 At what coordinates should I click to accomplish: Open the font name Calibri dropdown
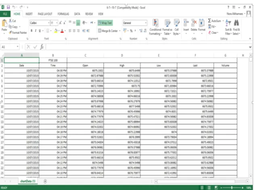click(48, 23)
